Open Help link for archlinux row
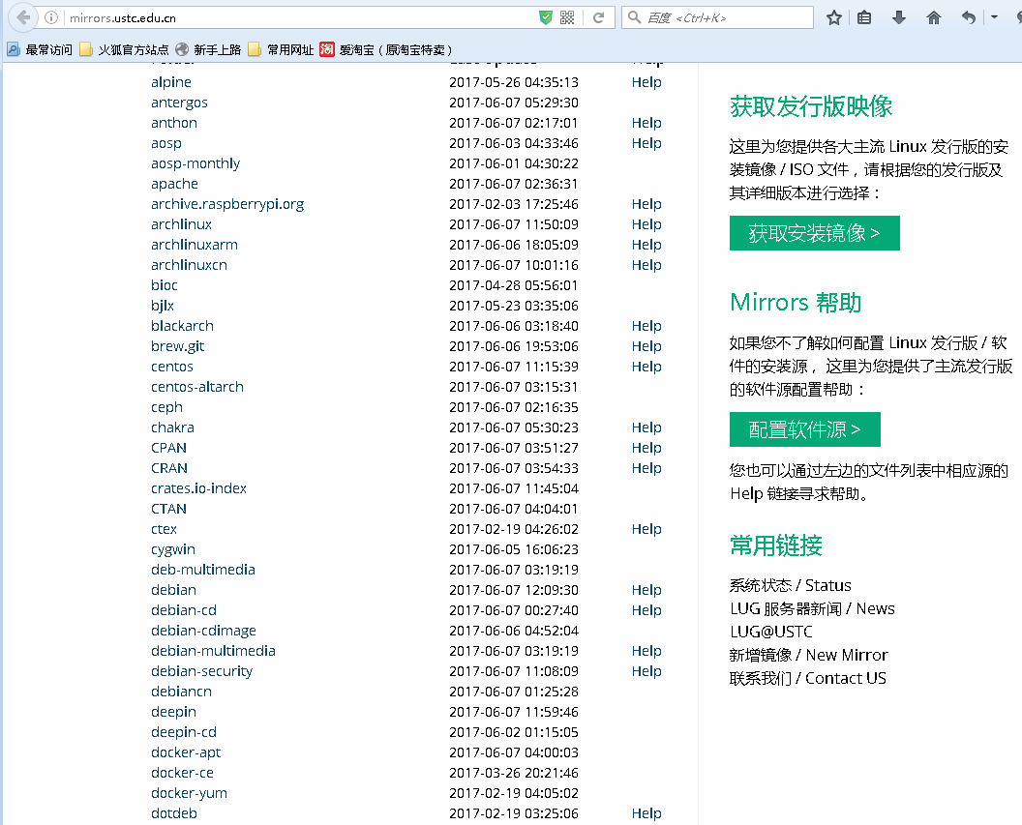 tap(646, 224)
